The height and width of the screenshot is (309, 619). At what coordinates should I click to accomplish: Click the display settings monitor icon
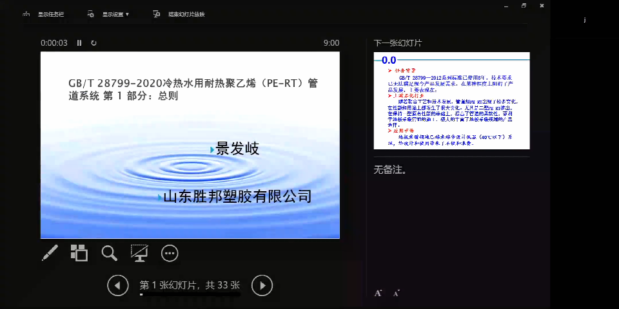coord(91,14)
